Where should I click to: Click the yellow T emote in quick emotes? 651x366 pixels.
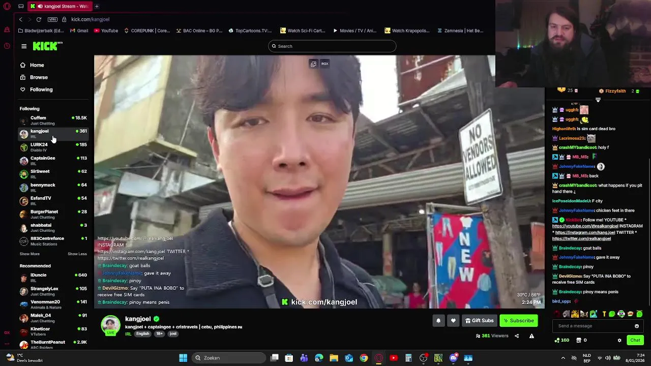(604, 314)
